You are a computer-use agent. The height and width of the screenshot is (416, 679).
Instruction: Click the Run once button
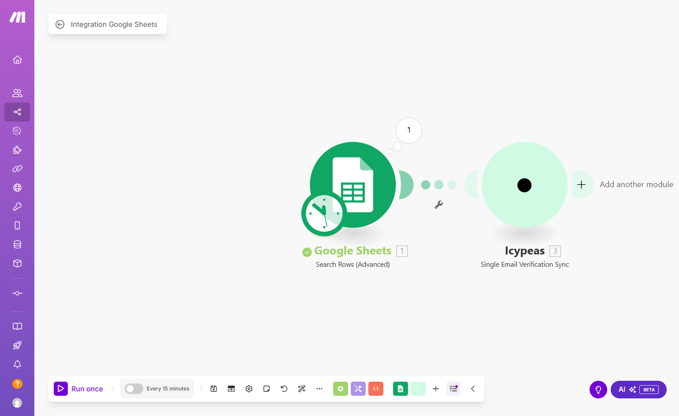coord(79,389)
